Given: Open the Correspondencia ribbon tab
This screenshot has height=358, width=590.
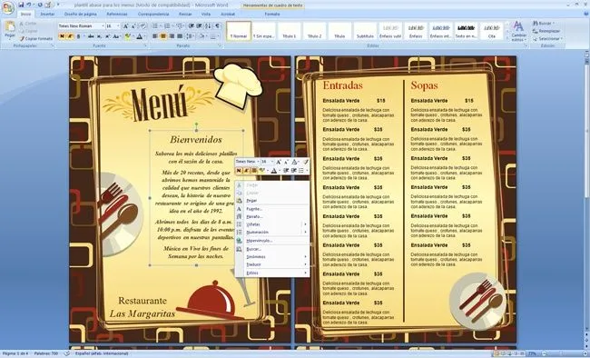Looking at the screenshot, I should tap(153, 14).
